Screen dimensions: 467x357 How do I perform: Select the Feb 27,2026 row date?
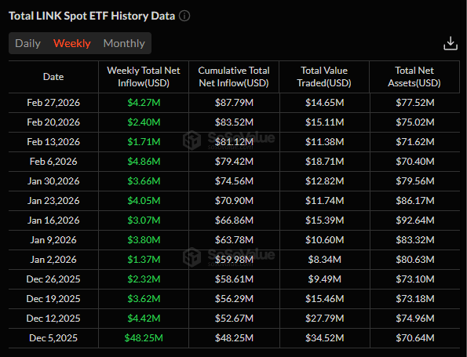coord(53,103)
